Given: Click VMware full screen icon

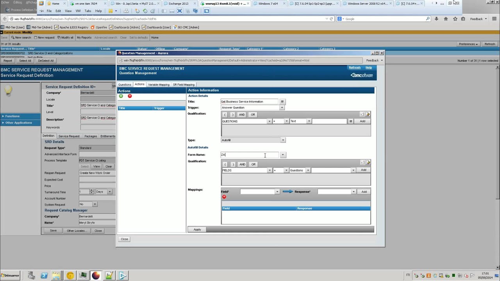Looking at the screenshot, I should (179, 11).
